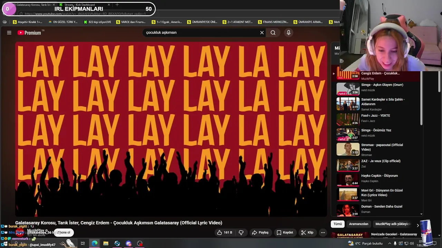Open ÜMRANİYE ARMA... bookmark
The height and width of the screenshot is (248, 442).
pos(308,22)
